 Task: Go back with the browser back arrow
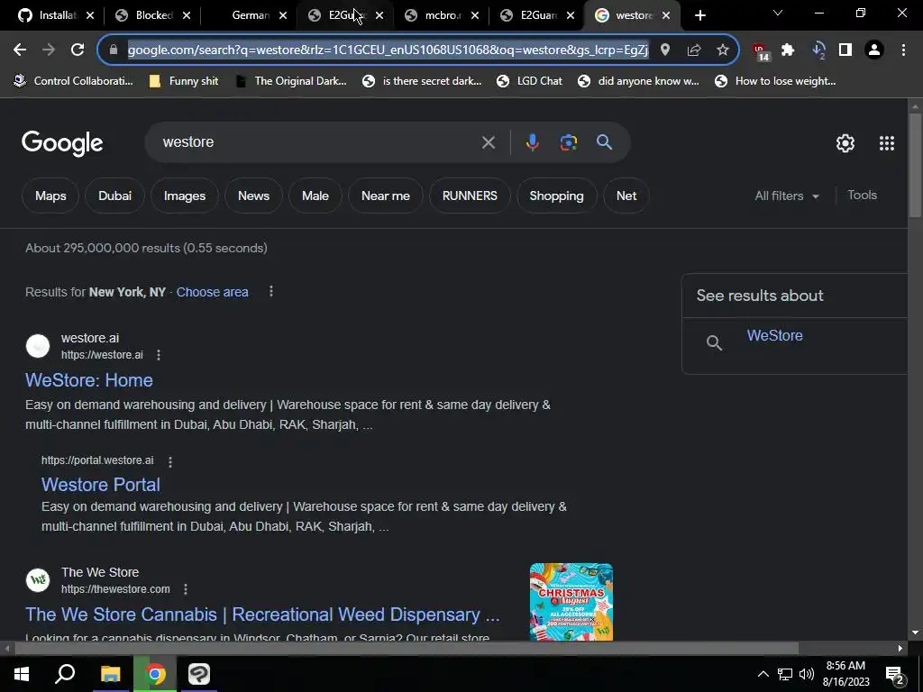click(x=20, y=50)
